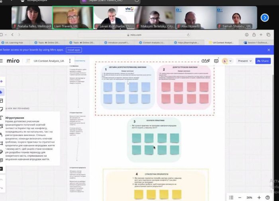Click the Install apps button
Image resolution: width=279 pixels, height=201 pixels.
(73, 50)
